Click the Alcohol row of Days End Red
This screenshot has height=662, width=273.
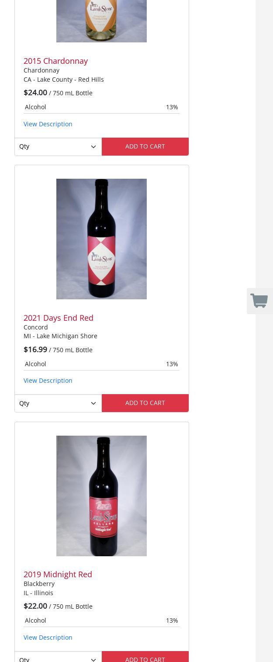(x=101, y=364)
